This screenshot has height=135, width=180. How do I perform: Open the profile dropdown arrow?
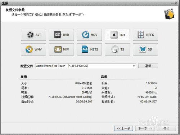[134, 66]
